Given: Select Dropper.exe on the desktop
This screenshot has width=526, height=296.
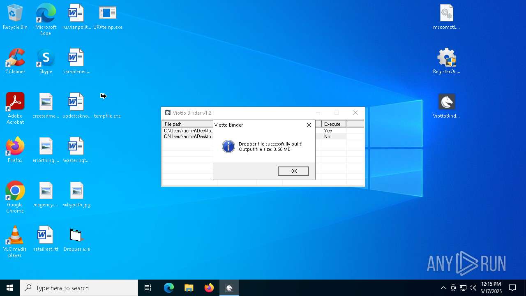Looking at the screenshot, I should (x=76, y=239).
